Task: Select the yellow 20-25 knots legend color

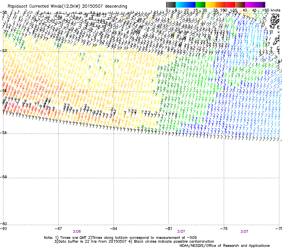Action: pyautogui.click(x=210, y=5)
